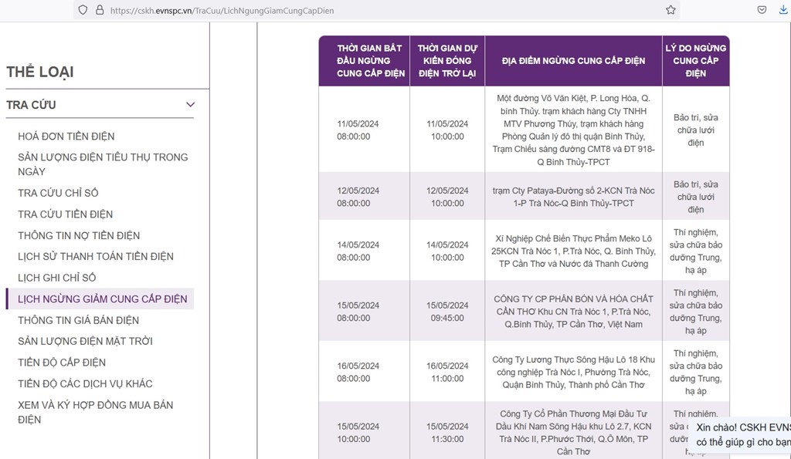Open THÔNG TIN GIÁ BÁN ĐIỆN
Image resolution: width=791 pixels, height=459 pixels.
78,320
